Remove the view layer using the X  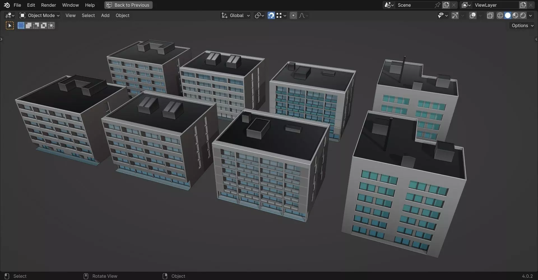pyautogui.click(x=531, y=5)
